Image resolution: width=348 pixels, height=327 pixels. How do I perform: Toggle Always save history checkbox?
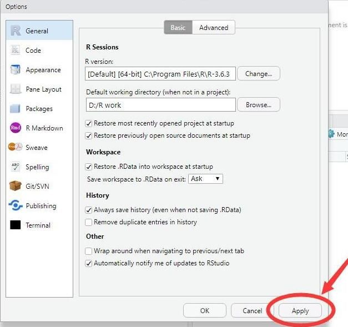[x=89, y=210]
